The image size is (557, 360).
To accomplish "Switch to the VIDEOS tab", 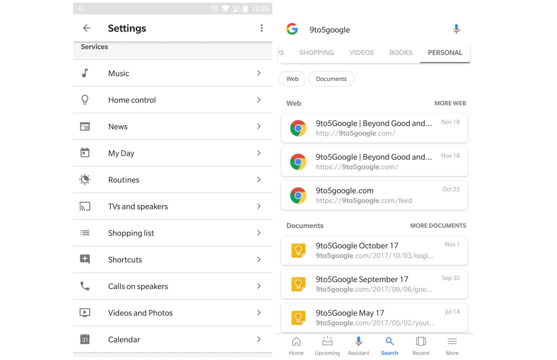I will pos(361,53).
